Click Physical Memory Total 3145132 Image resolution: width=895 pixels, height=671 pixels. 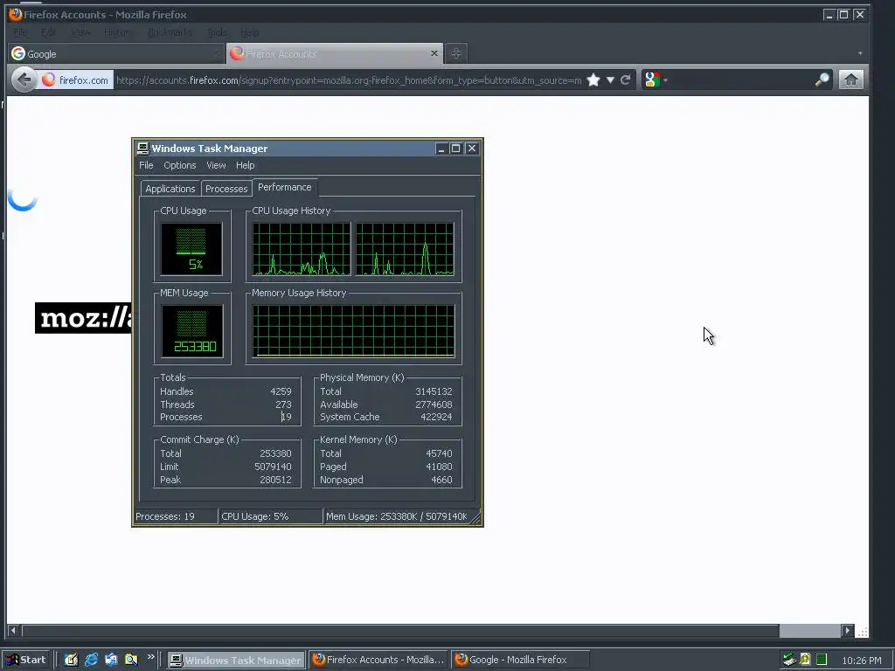pos(434,391)
